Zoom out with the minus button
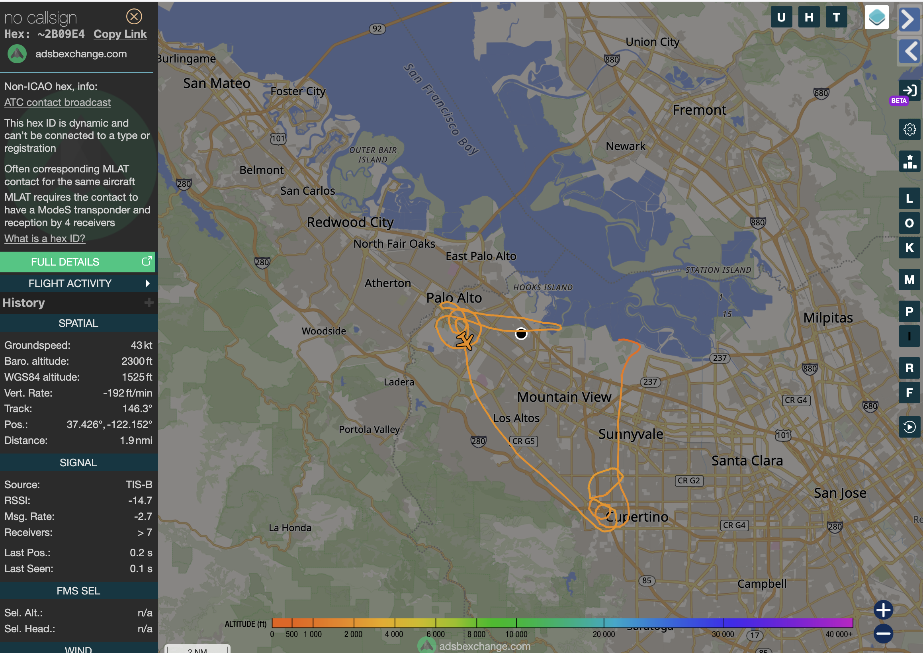 [883, 634]
